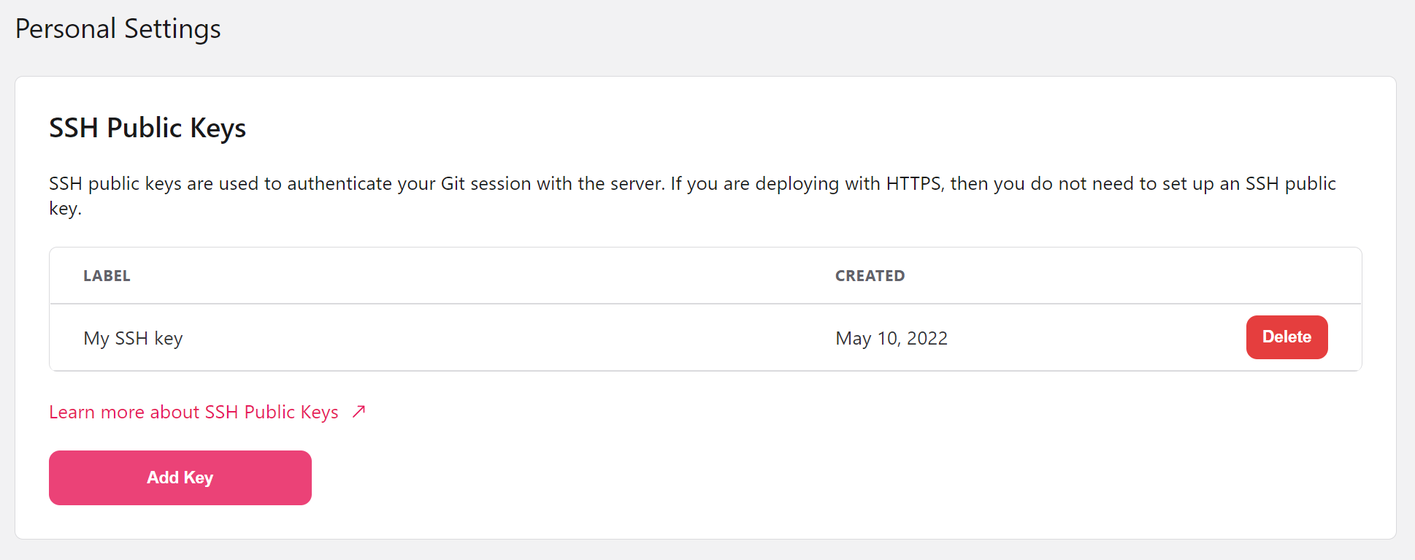Click the SSH Public Keys section heading
Image resolution: width=1415 pixels, height=560 pixels.
tap(147, 128)
